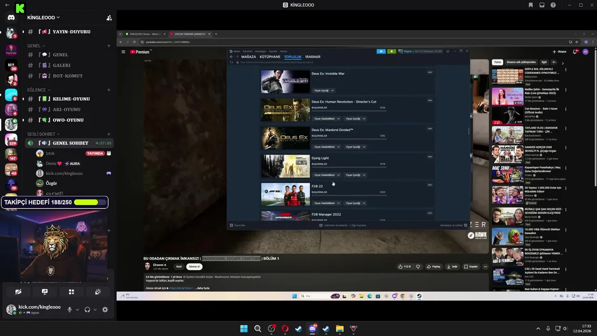Like the YouTube video (112 B)
The image size is (597, 336).
(404, 266)
